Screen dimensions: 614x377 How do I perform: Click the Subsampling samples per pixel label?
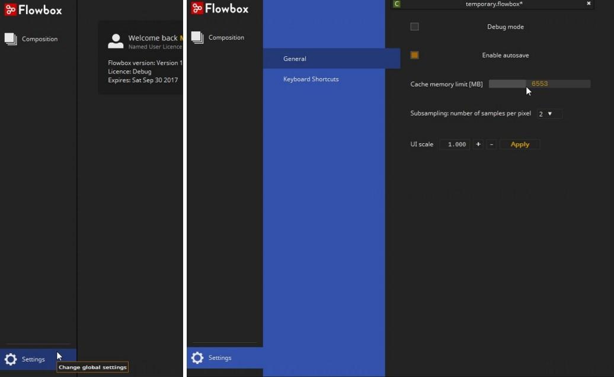coord(471,113)
